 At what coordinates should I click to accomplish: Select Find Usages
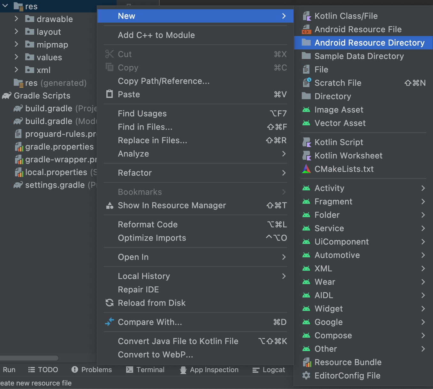195,114
